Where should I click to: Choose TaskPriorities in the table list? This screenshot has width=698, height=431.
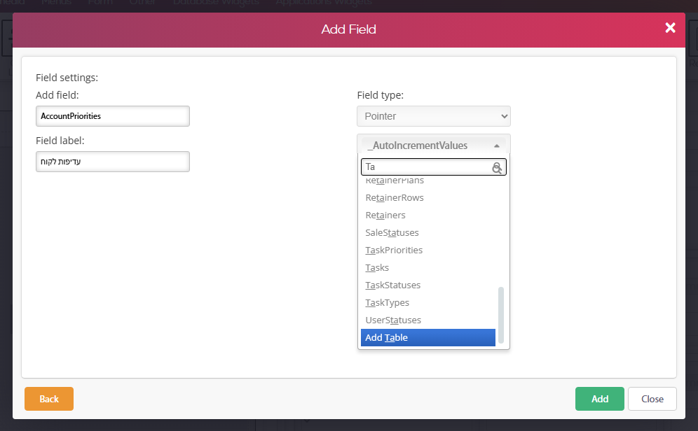point(427,250)
